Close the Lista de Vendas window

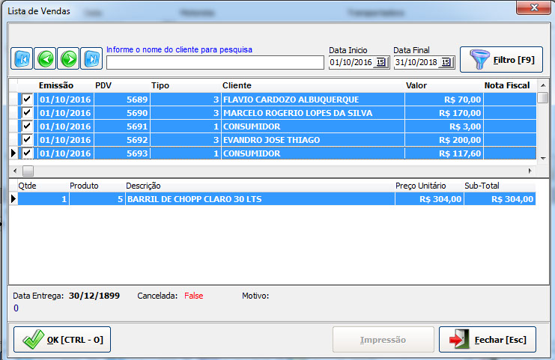pyautogui.click(x=533, y=7)
